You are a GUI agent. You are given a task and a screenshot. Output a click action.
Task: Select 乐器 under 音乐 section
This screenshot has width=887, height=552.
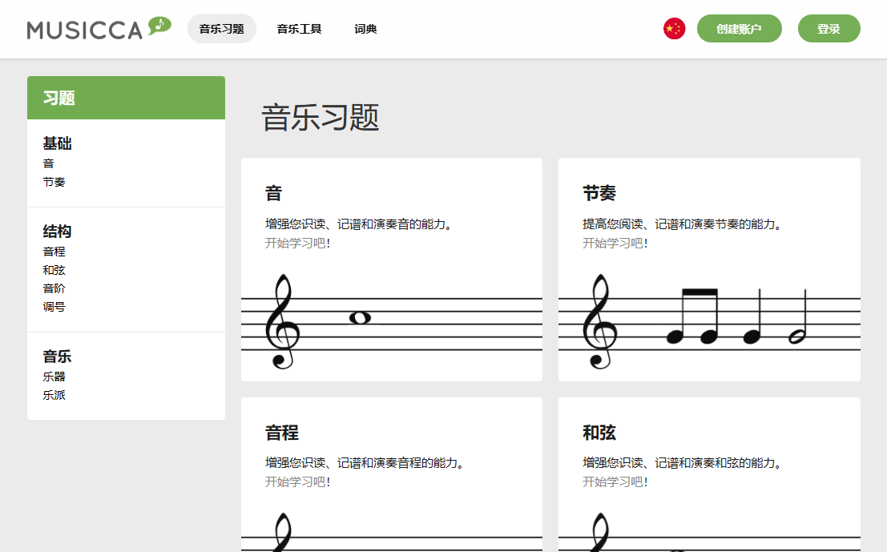coord(53,377)
